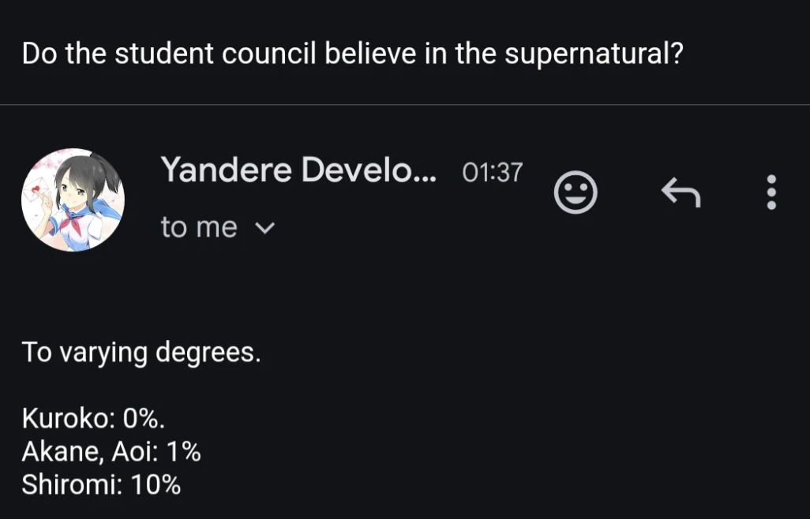This screenshot has width=810, height=519.
Task: Select the "Kuroko: 0%." line
Action: (x=93, y=418)
